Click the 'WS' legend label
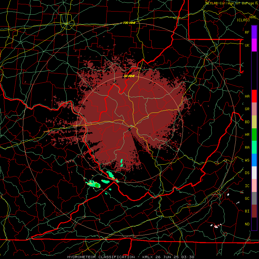This screenshot has height=259, width=259. [247, 160]
